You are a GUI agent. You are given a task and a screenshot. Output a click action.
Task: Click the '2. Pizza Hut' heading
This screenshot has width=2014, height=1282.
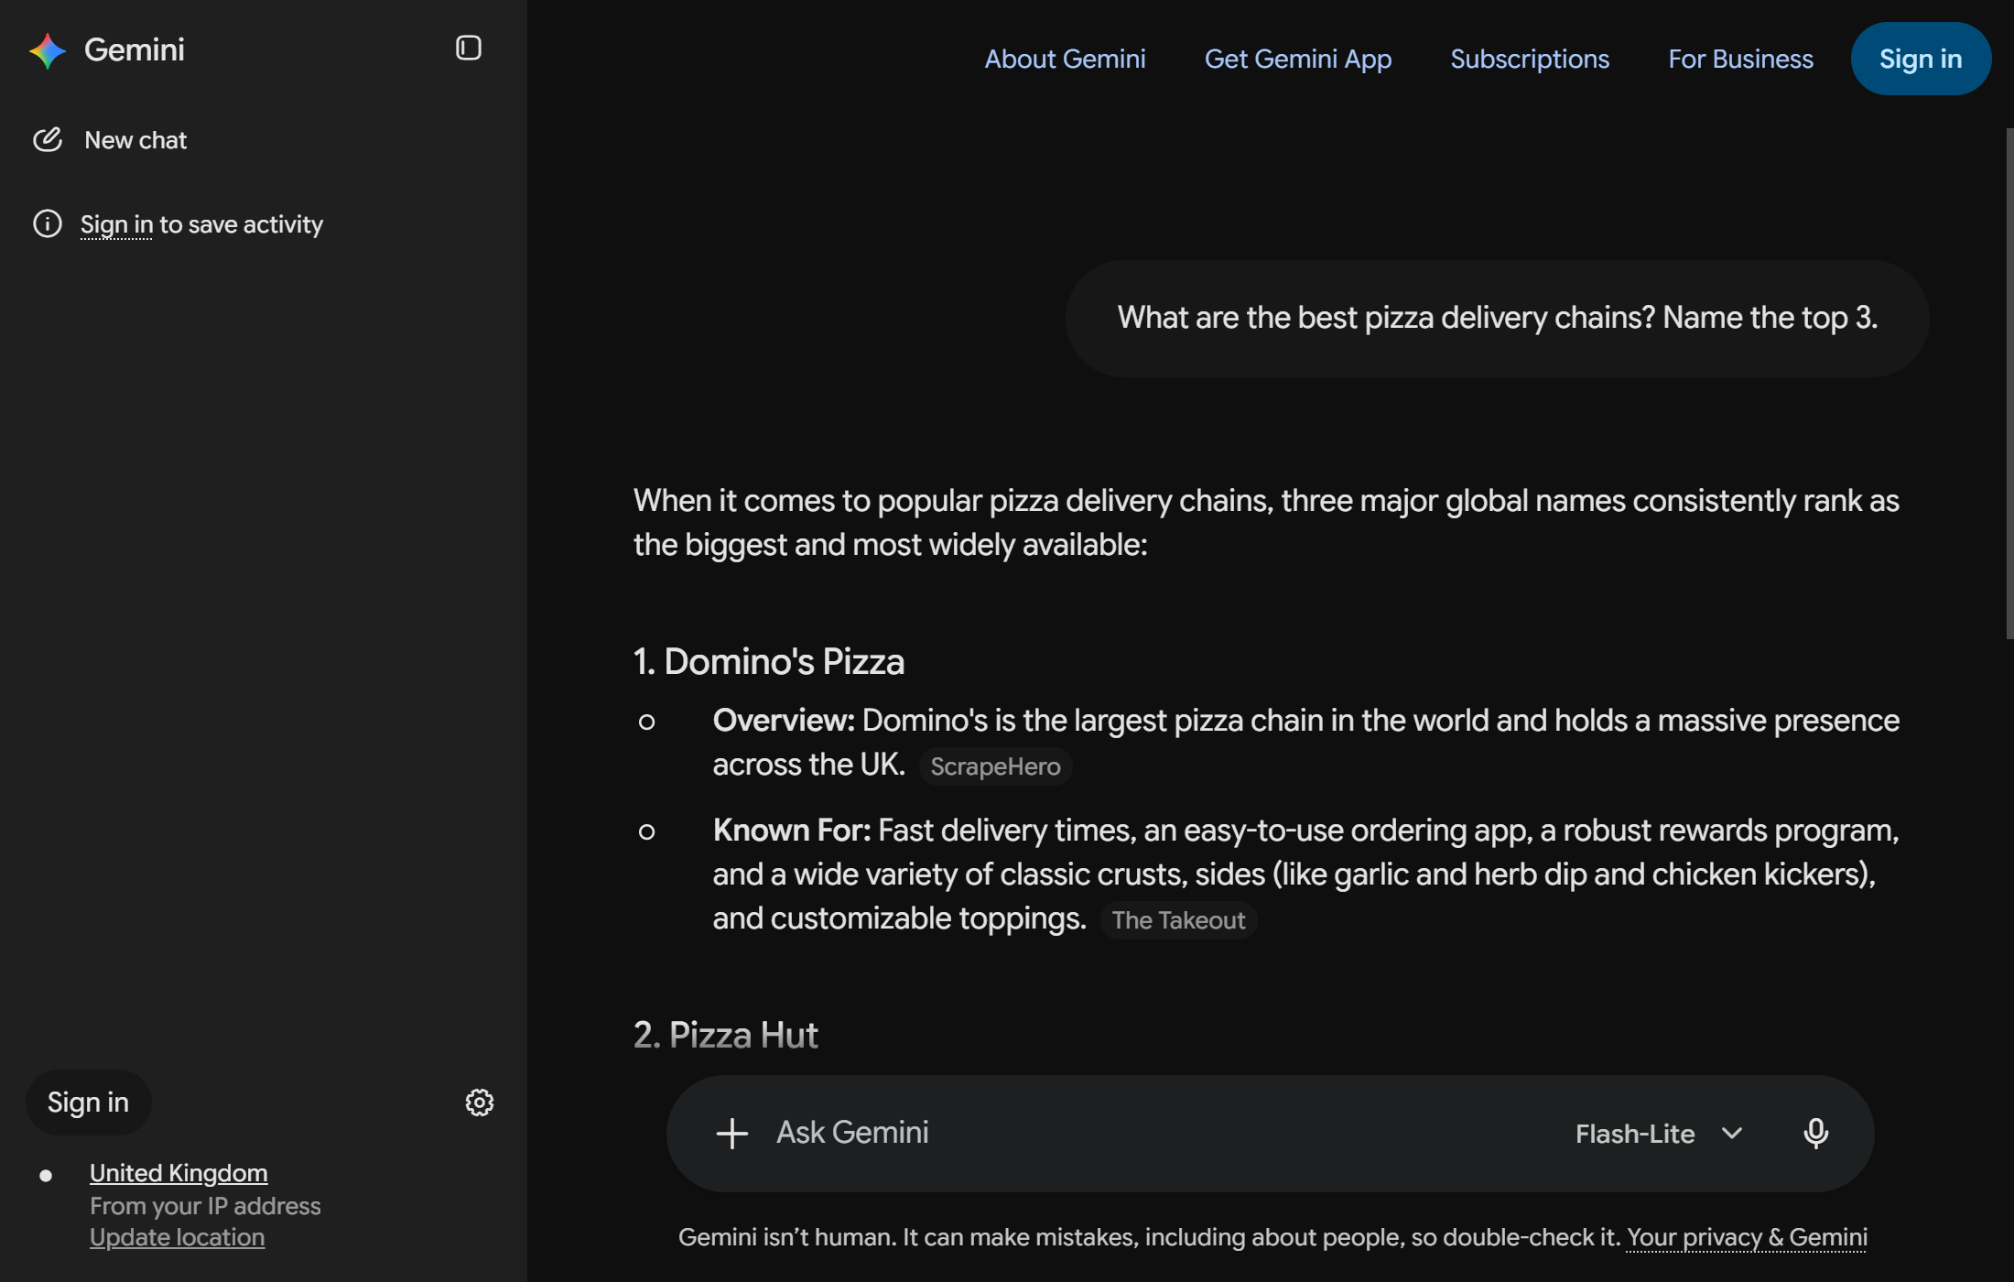pyautogui.click(x=725, y=1035)
